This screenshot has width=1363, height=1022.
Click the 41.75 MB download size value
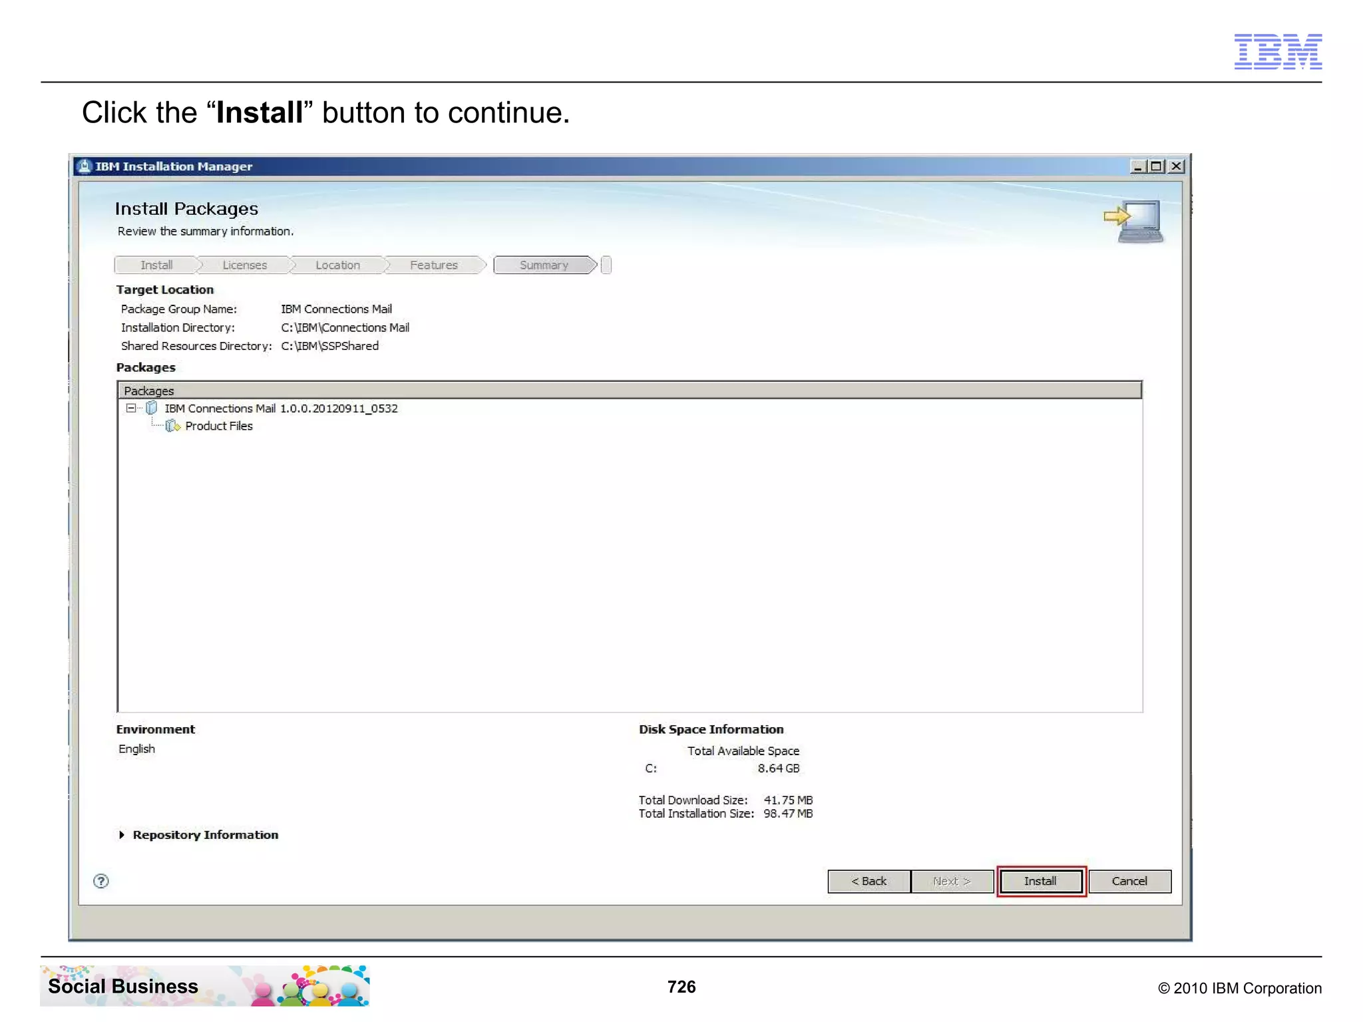(789, 800)
